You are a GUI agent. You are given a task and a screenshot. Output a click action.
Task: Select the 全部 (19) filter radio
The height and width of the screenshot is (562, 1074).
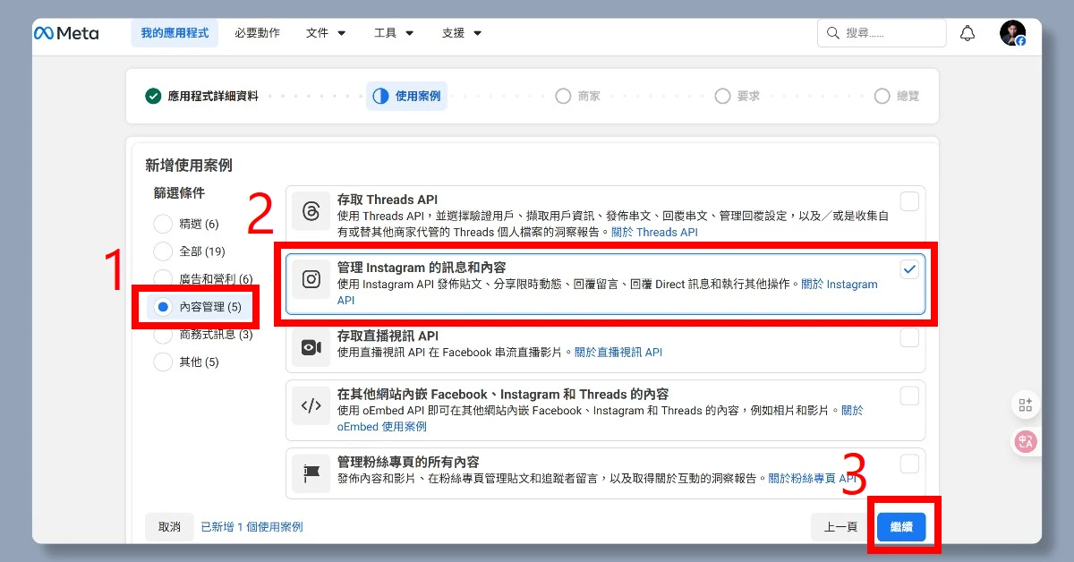point(163,251)
